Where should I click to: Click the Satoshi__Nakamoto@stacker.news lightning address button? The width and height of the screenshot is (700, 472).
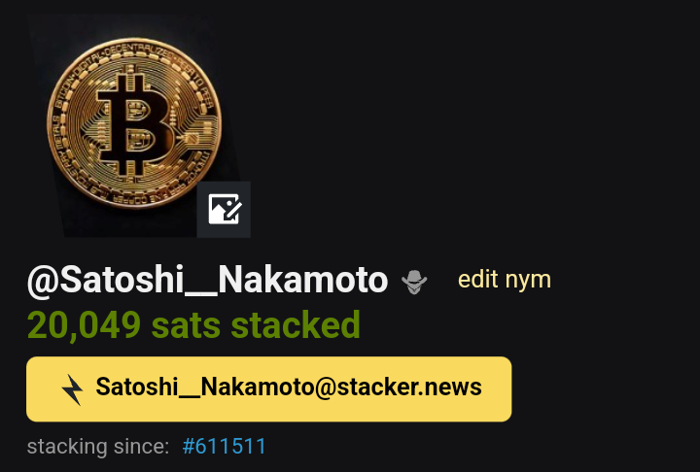[268, 389]
